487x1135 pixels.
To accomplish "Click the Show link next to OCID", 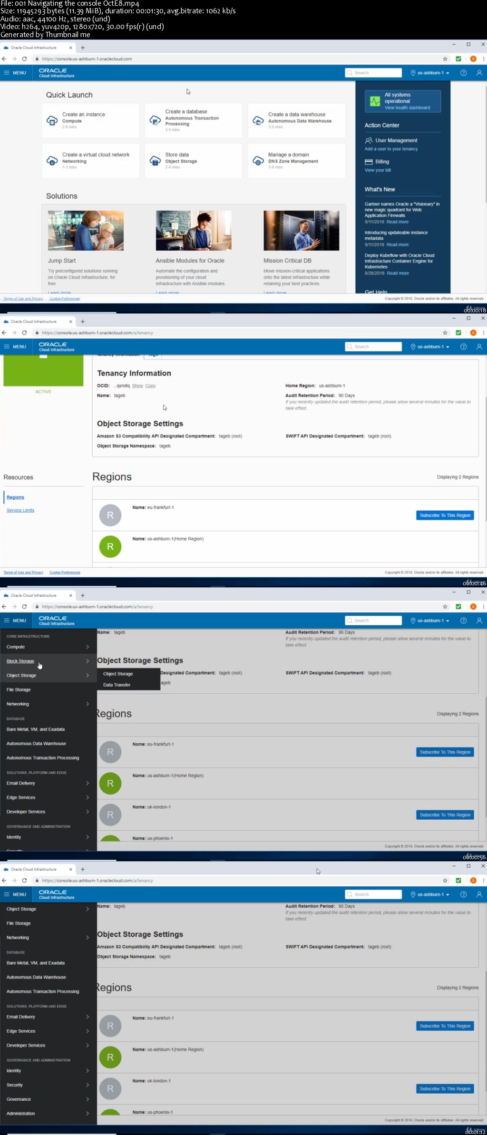I will click(x=137, y=386).
